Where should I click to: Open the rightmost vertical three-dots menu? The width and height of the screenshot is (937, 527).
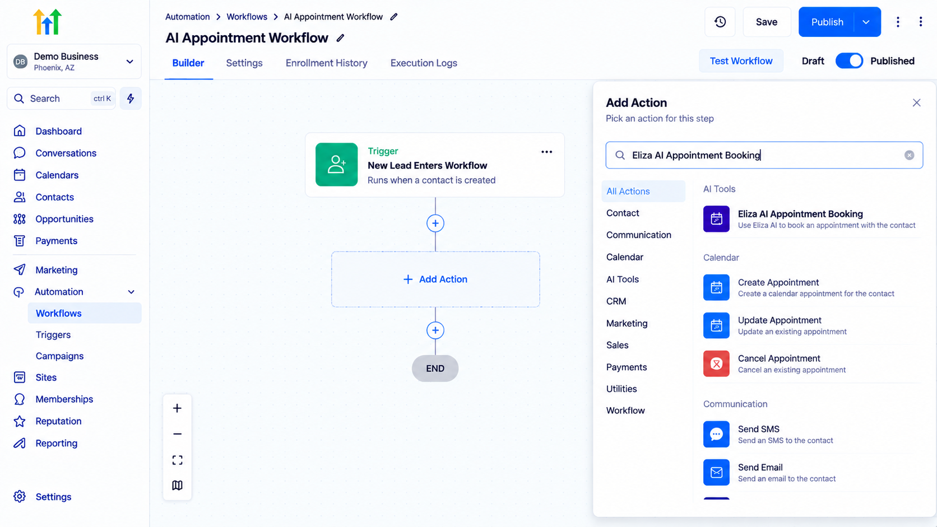click(x=920, y=22)
